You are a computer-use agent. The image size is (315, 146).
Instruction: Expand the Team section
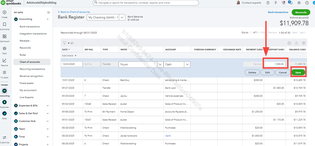48,129
